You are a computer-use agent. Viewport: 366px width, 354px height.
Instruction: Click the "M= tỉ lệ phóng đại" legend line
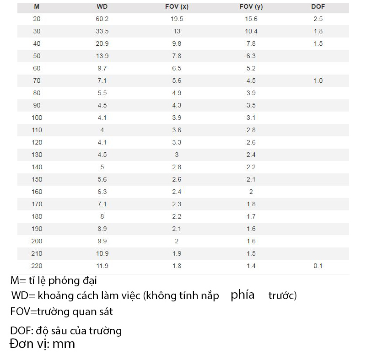click(x=53, y=280)
